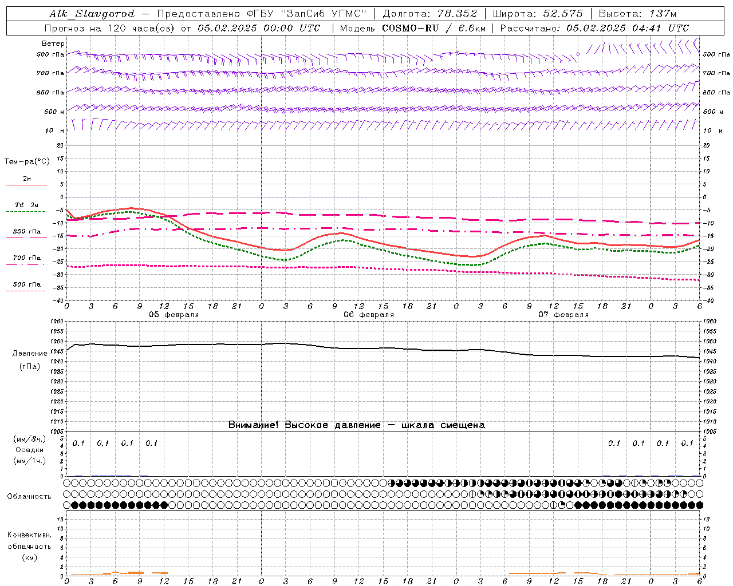Click the '05 февраля' date label
Image resolution: width=733 pixels, height=586 pixels.
[174, 315]
